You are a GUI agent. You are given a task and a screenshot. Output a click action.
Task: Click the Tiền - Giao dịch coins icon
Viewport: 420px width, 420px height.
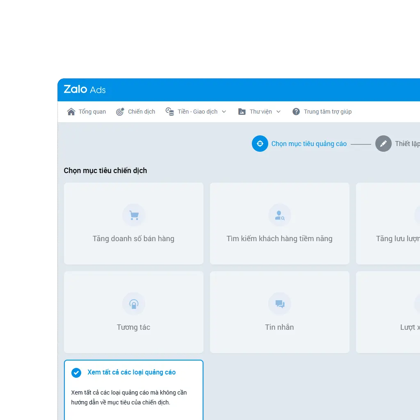(x=170, y=111)
